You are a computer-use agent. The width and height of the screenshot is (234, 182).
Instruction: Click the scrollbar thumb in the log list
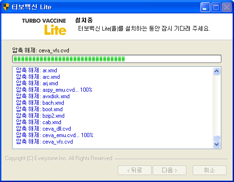coord(216,138)
